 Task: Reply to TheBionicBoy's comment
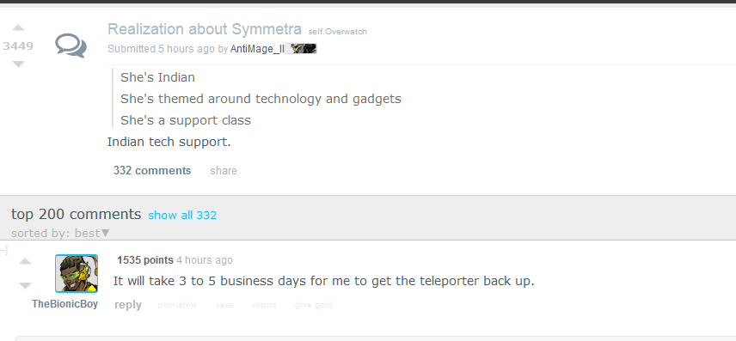(x=127, y=305)
